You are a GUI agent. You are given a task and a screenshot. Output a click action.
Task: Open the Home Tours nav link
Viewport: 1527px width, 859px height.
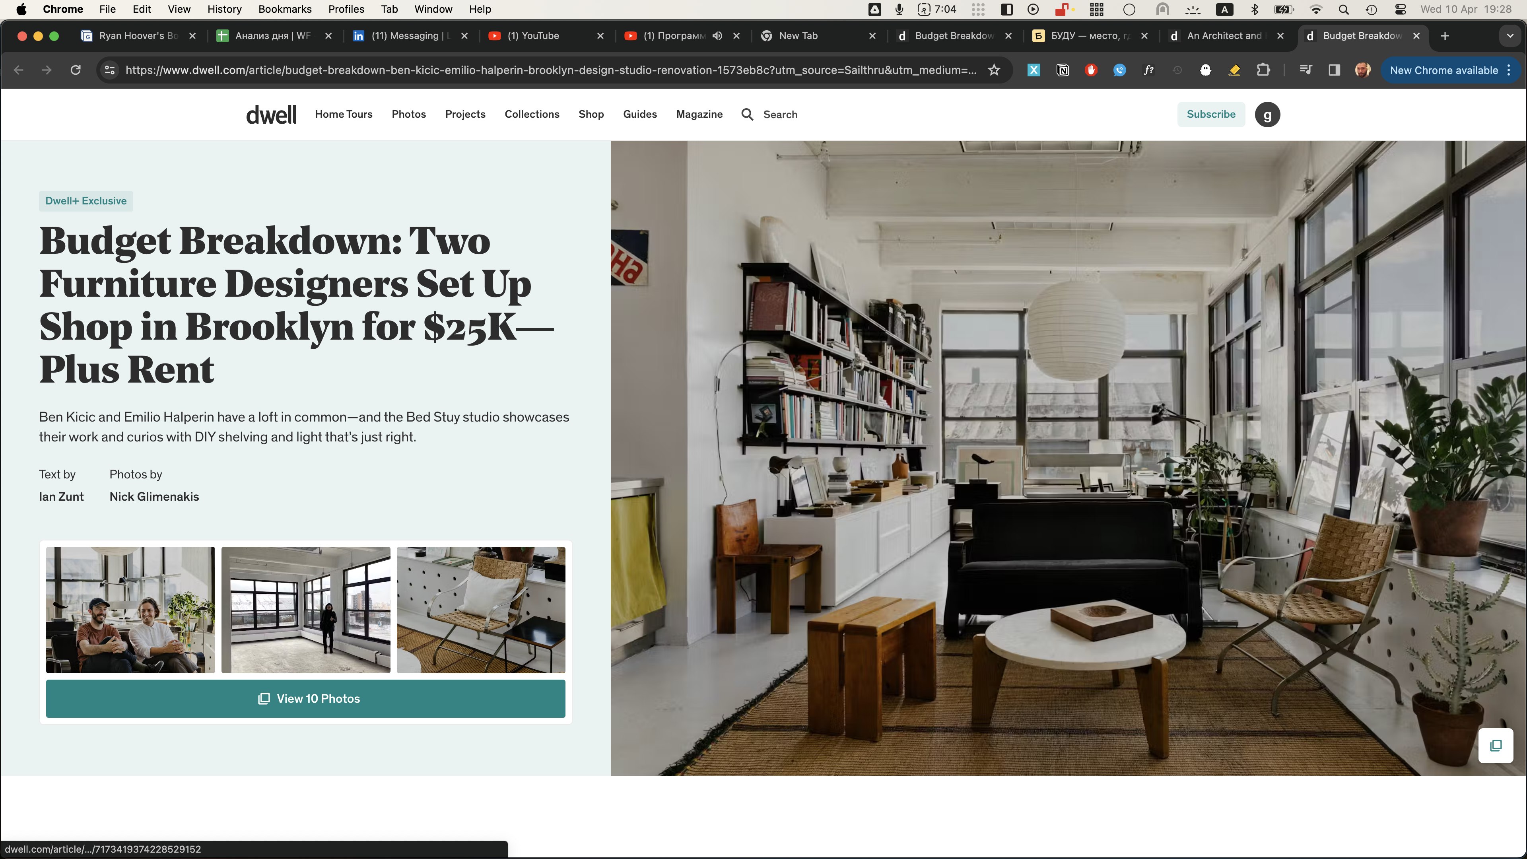coord(343,115)
